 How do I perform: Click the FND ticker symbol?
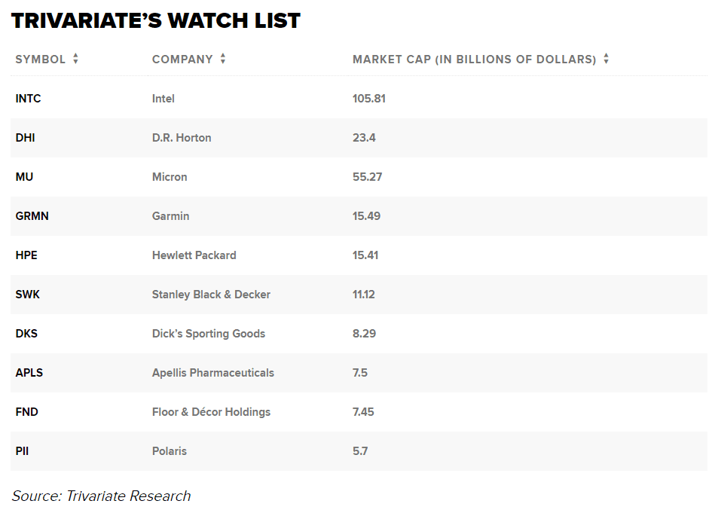click(26, 412)
